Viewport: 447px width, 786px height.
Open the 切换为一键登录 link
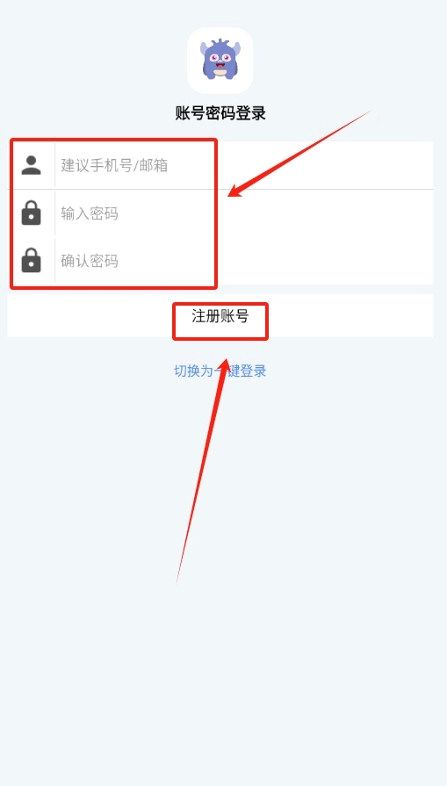pos(220,371)
